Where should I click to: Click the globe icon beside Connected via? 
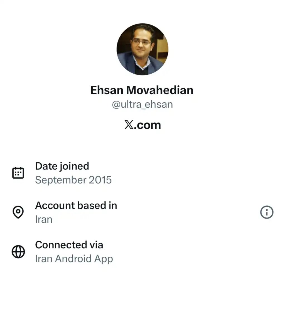click(18, 251)
